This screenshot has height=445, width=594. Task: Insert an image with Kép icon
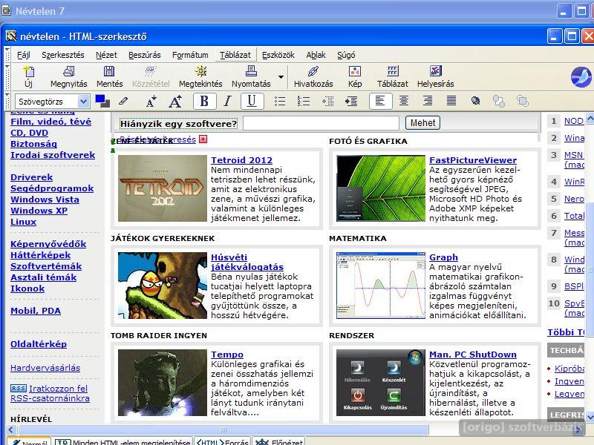(x=355, y=77)
